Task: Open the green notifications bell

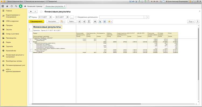Action: pyautogui.click(x=21, y=6)
